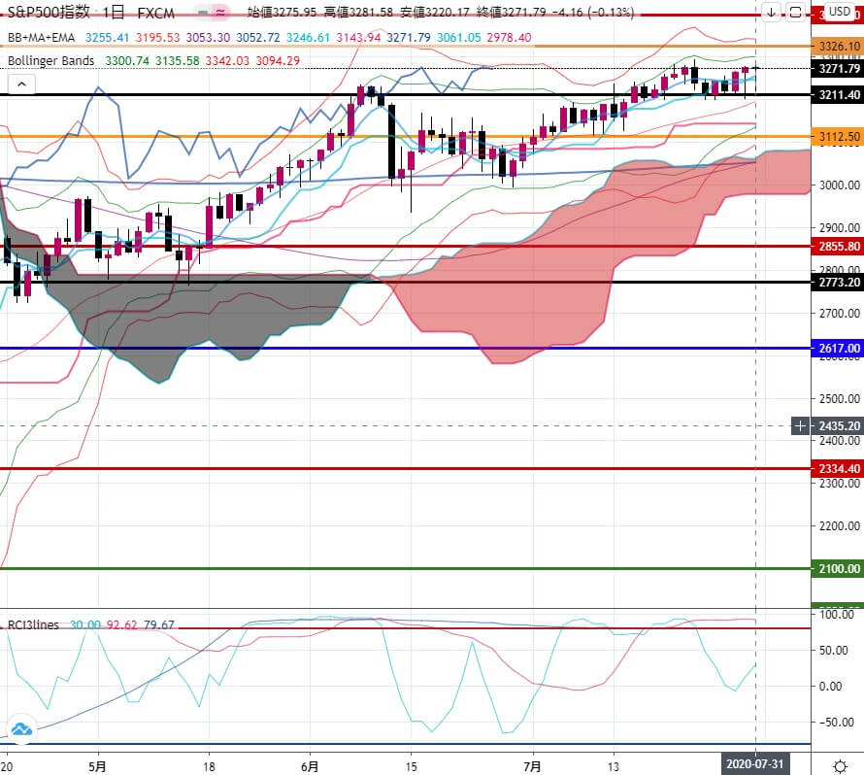
Task: Click the 3211.40 black price level label
Action: (x=838, y=95)
